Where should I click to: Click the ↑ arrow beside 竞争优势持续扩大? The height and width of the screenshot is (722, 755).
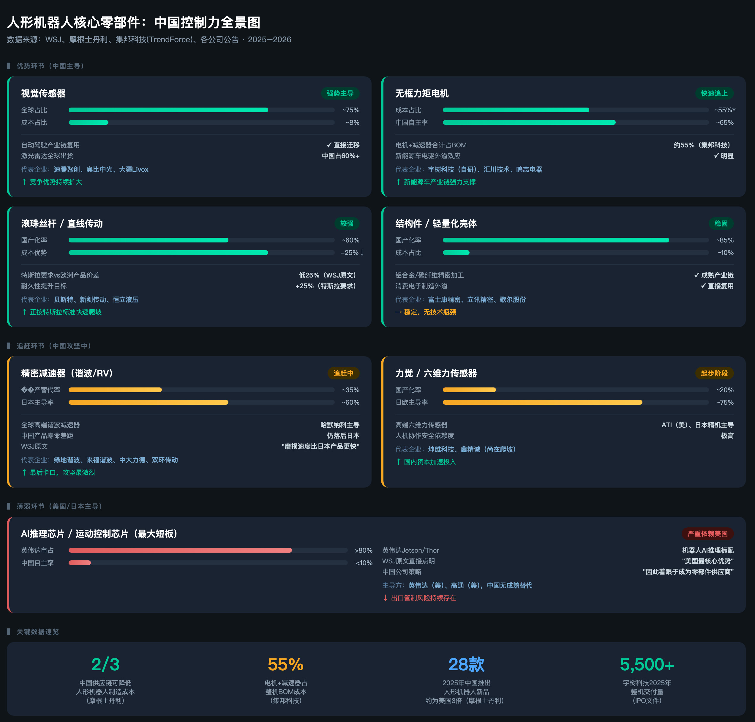point(24,182)
